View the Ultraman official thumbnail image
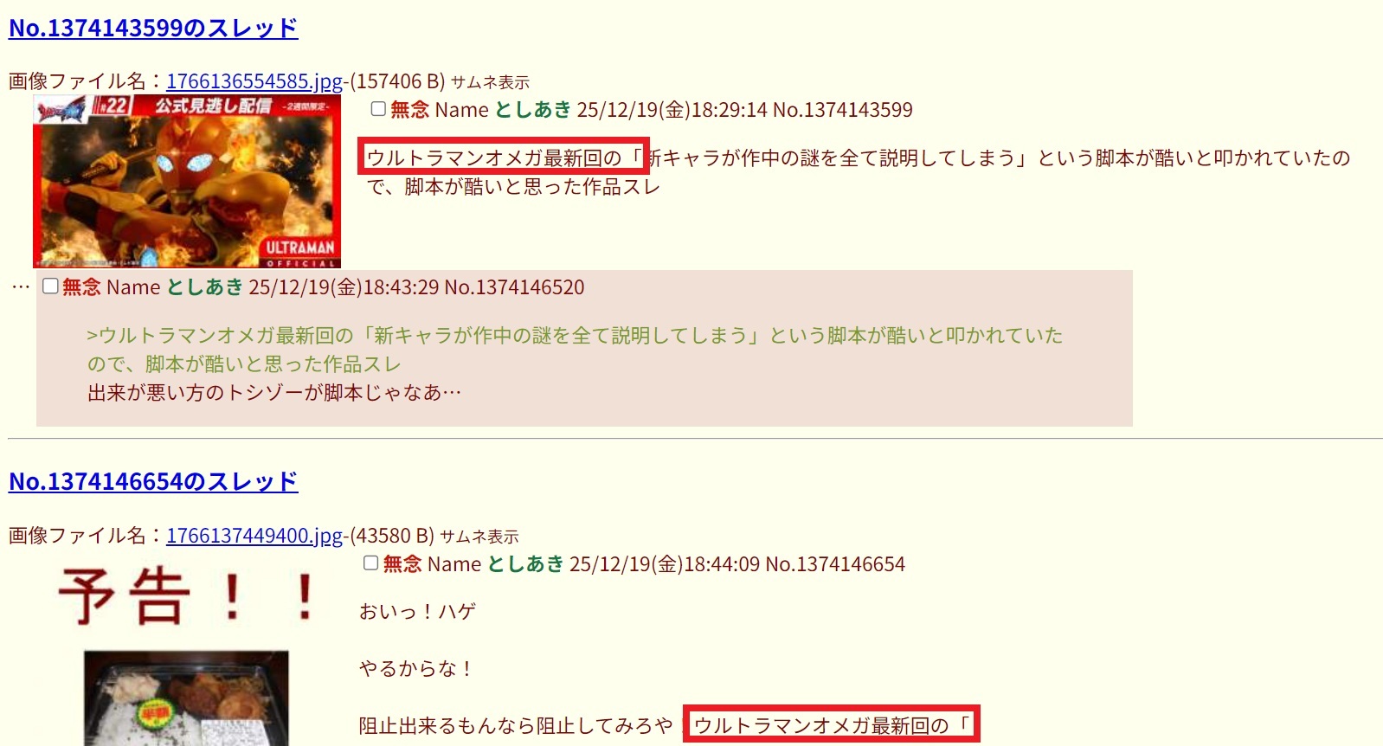 187,181
